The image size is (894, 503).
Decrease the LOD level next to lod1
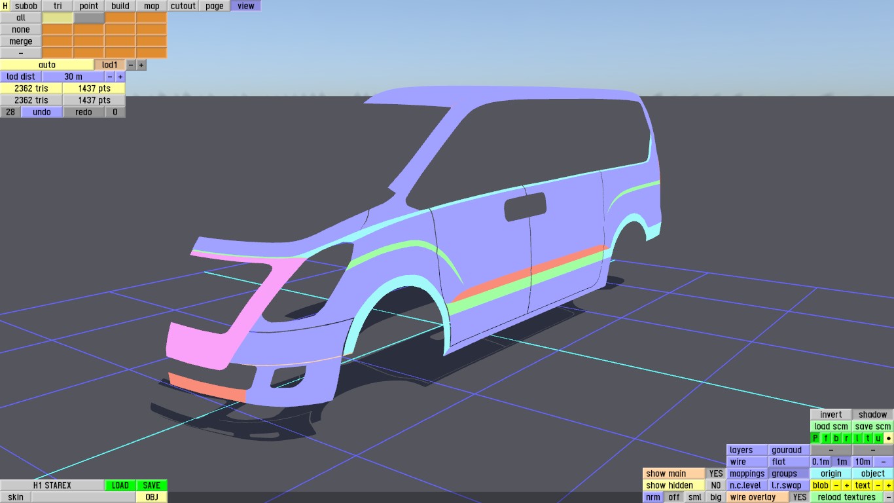point(131,65)
